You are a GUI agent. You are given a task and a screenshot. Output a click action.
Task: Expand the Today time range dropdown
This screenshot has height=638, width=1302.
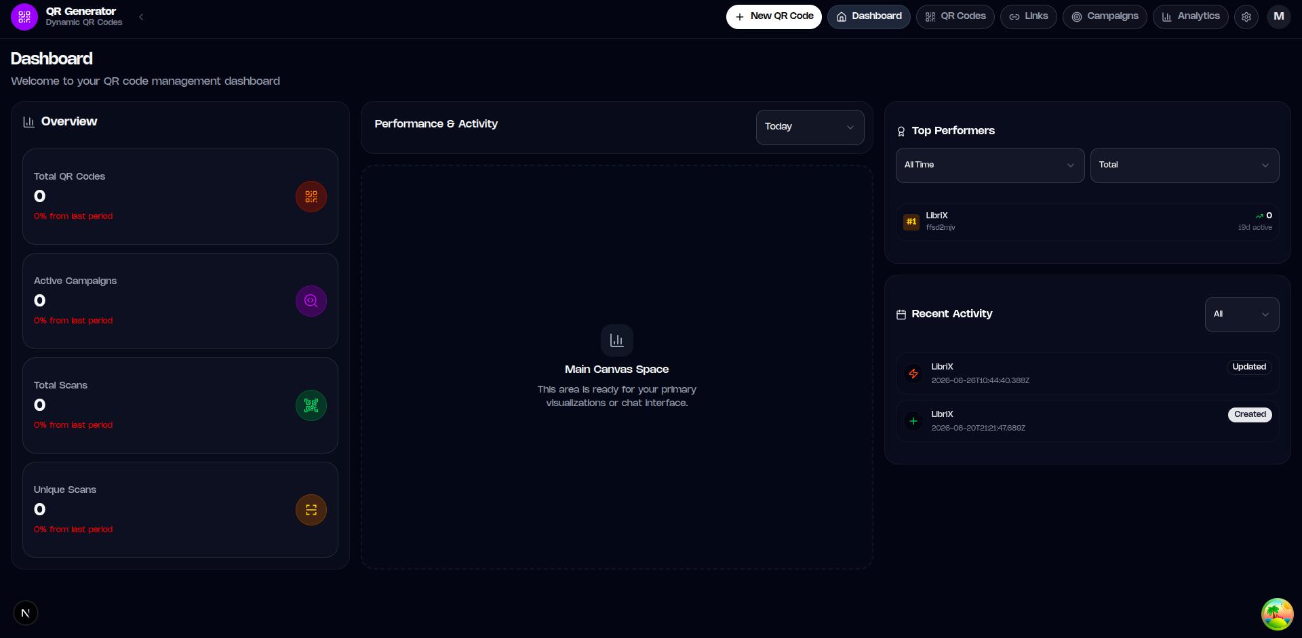click(x=810, y=127)
